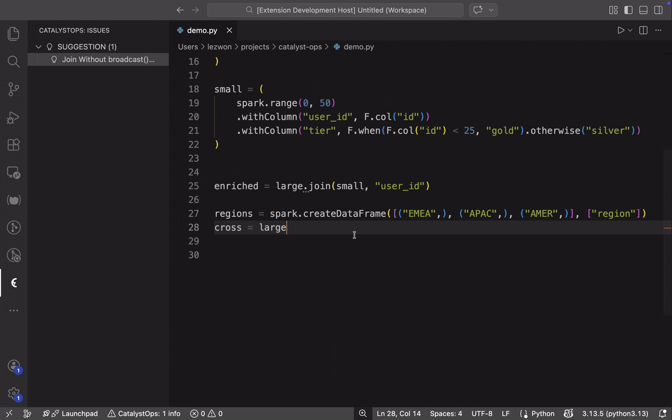Image resolution: width=672 pixels, height=420 pixels.
Task: Open Source Control view icon
Action: (14, 89)
